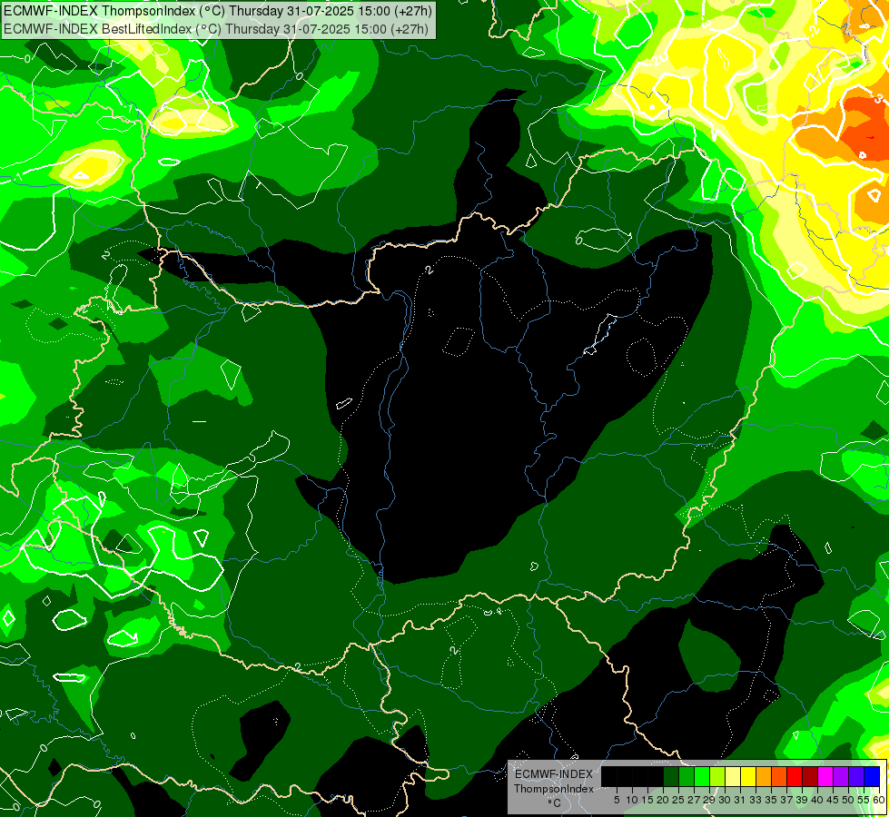
Task: Click the blue 55–60 legend swatch
Action: [872, 776]
